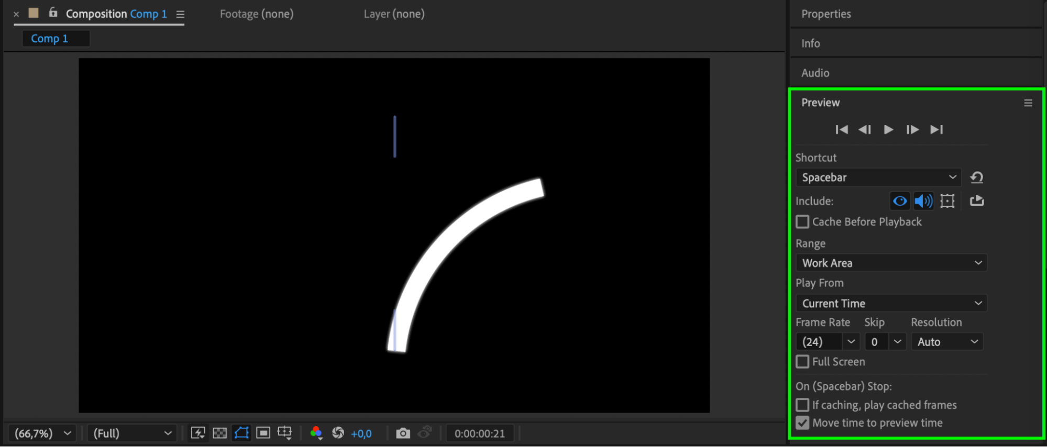Click the Region of Interest icon
The image size is (1047, 447).
tap(263, 433)
